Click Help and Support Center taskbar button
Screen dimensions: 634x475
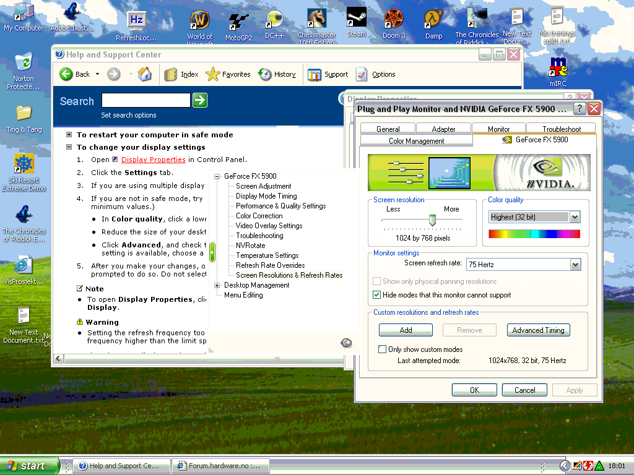pyautogui.click(x=123, y=466)
